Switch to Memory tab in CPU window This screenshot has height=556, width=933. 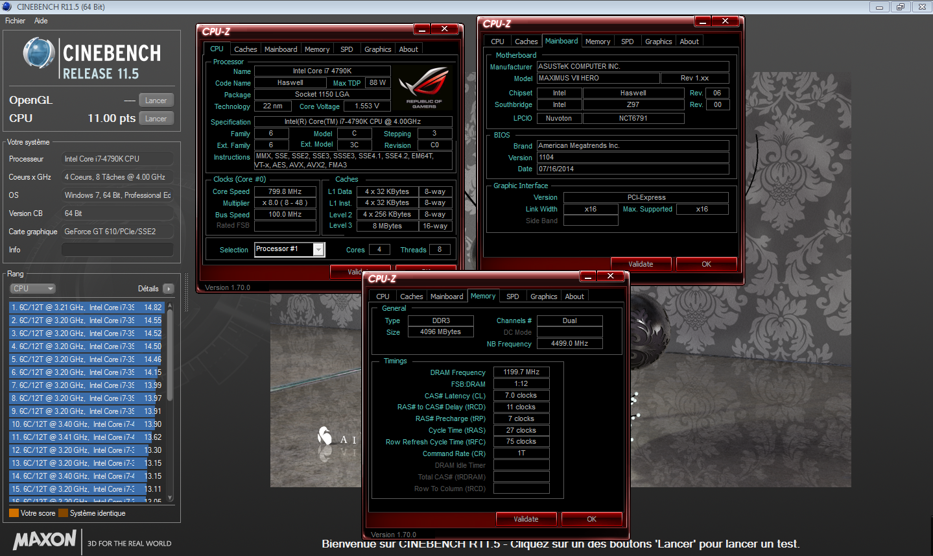click(317, 49)
